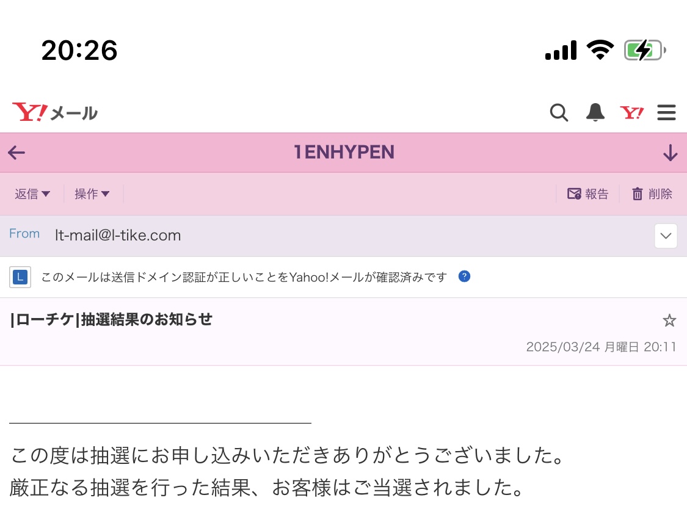Star this ローチケ message
The width and height of the screenshot is (687, 517).
(669, 320)
